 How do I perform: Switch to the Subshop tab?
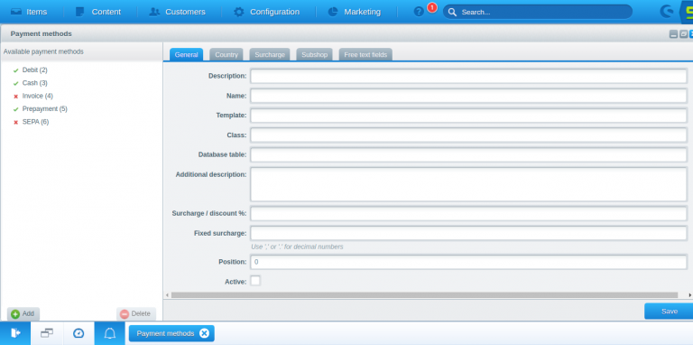314,54
